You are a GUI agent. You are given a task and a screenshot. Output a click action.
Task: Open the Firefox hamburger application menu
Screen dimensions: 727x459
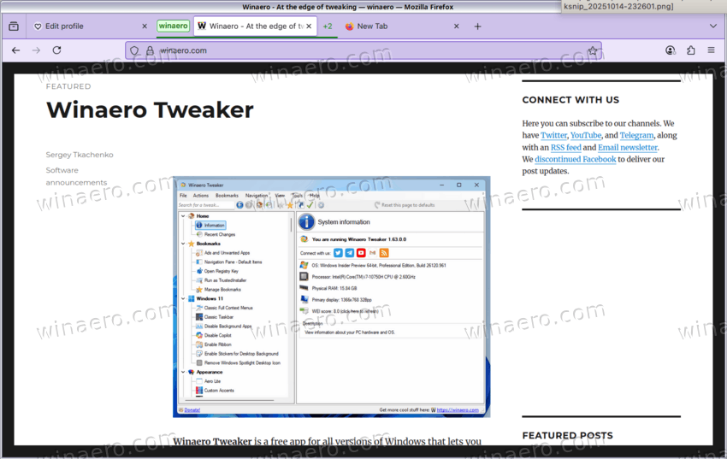pos(711,50)
